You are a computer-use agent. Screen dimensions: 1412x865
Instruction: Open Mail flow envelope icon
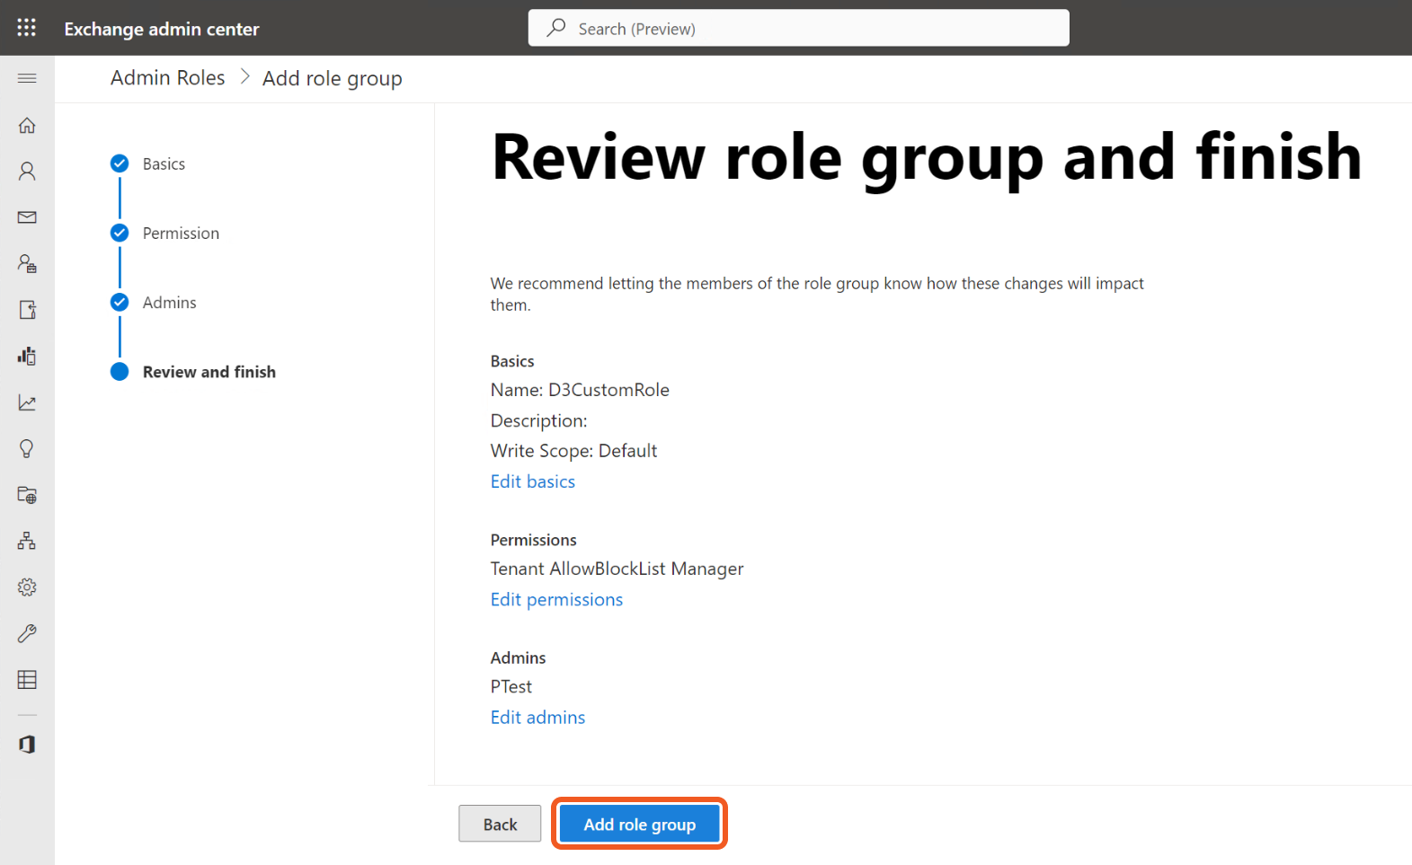tap(27, 217)
